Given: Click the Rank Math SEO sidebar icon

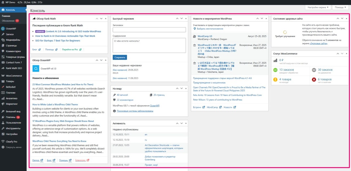Looking at the screenshot, I should pyautogui.click(x=3, y=68).
